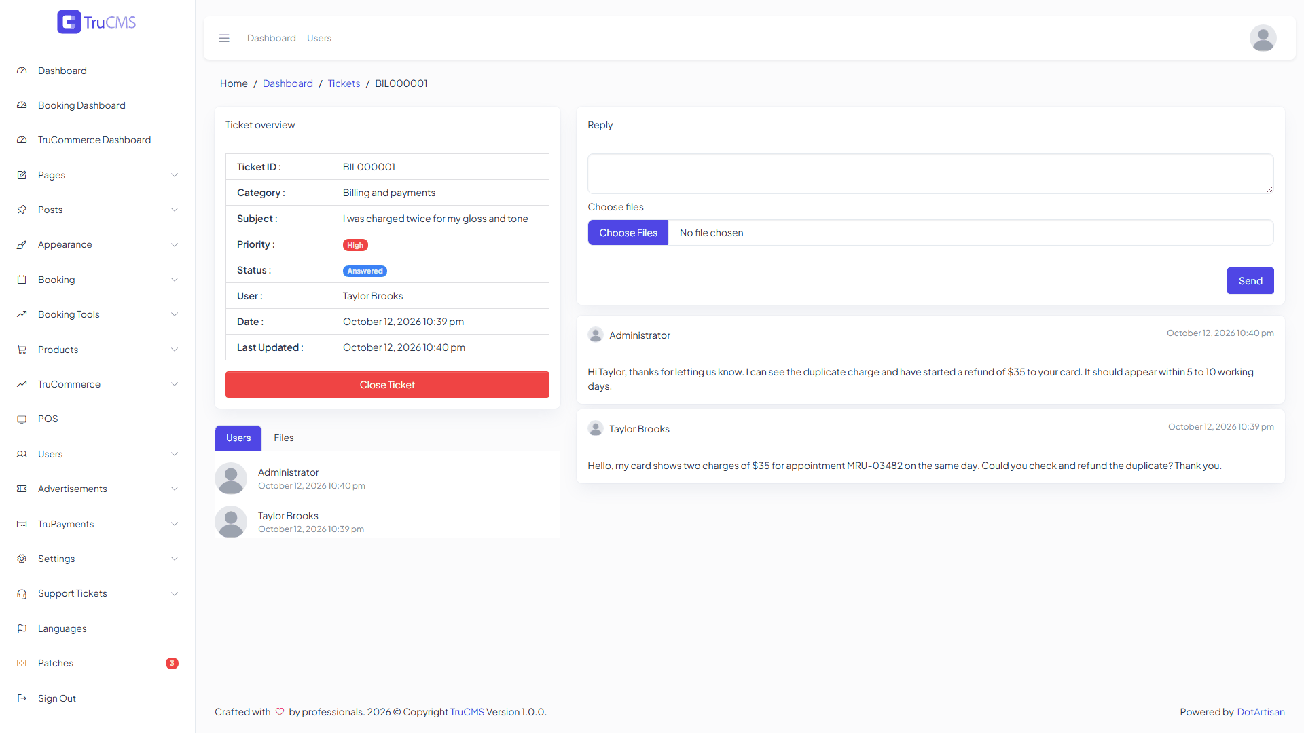Screen dimensions: 1304x733
Task: Expand the Advertisements menu chevron
Action: (x=175, y=489)
